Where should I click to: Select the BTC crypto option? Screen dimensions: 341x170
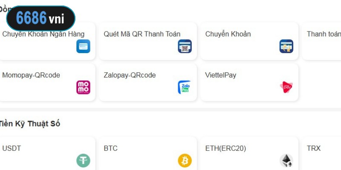click(147, 153)
